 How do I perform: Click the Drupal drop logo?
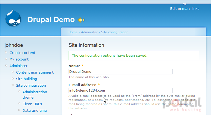(x=13, y=18)
